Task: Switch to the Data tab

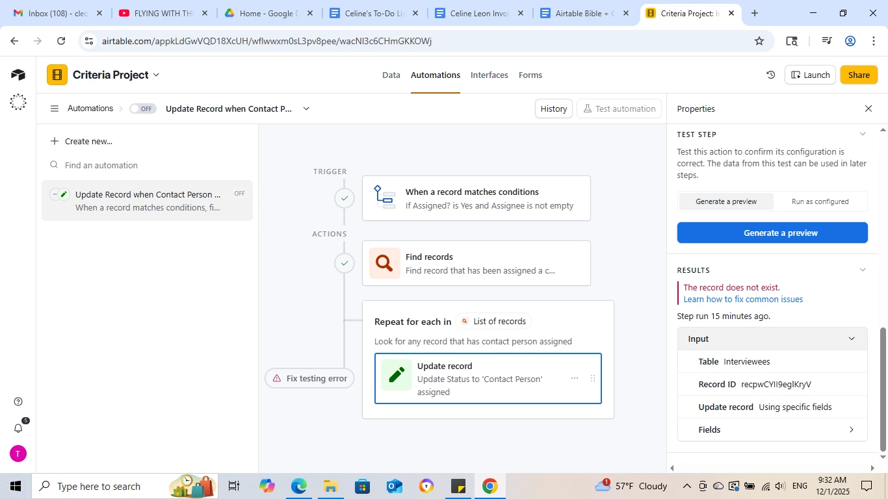Action: pos(391,75)
